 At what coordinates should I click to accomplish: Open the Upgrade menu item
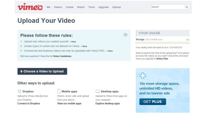coord(103,7)
